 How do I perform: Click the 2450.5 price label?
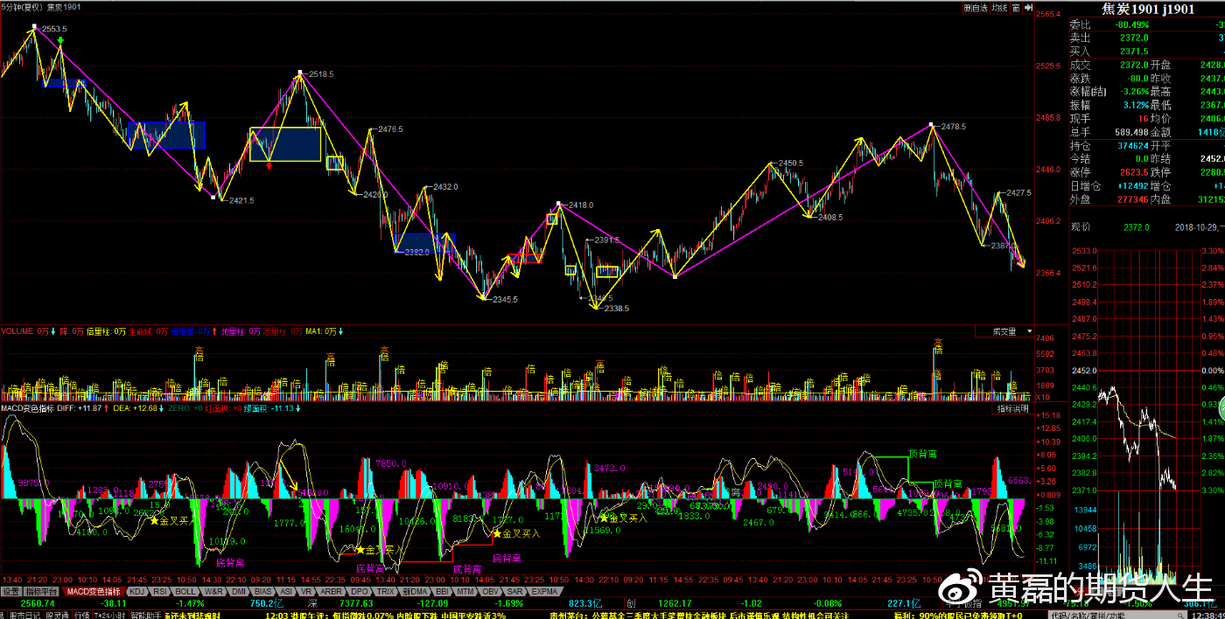tap(790, 163)
